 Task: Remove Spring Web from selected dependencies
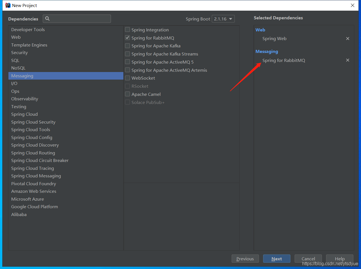348,39
